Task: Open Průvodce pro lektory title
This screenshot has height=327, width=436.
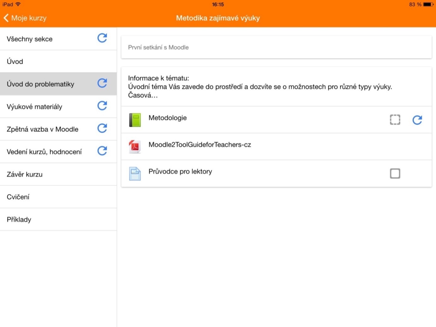Action: (x=180, y=171)
